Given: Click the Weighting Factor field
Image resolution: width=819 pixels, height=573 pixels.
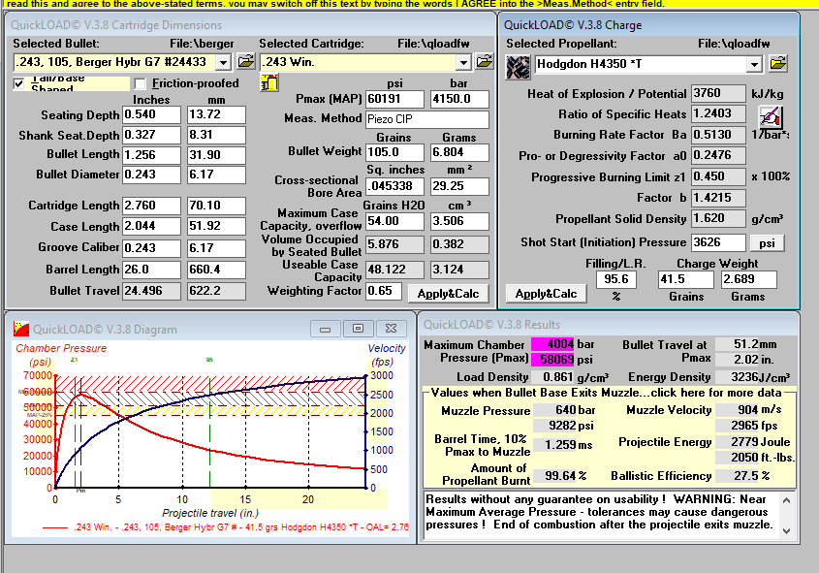Looking at the screenshot, I should click(384, 291).
